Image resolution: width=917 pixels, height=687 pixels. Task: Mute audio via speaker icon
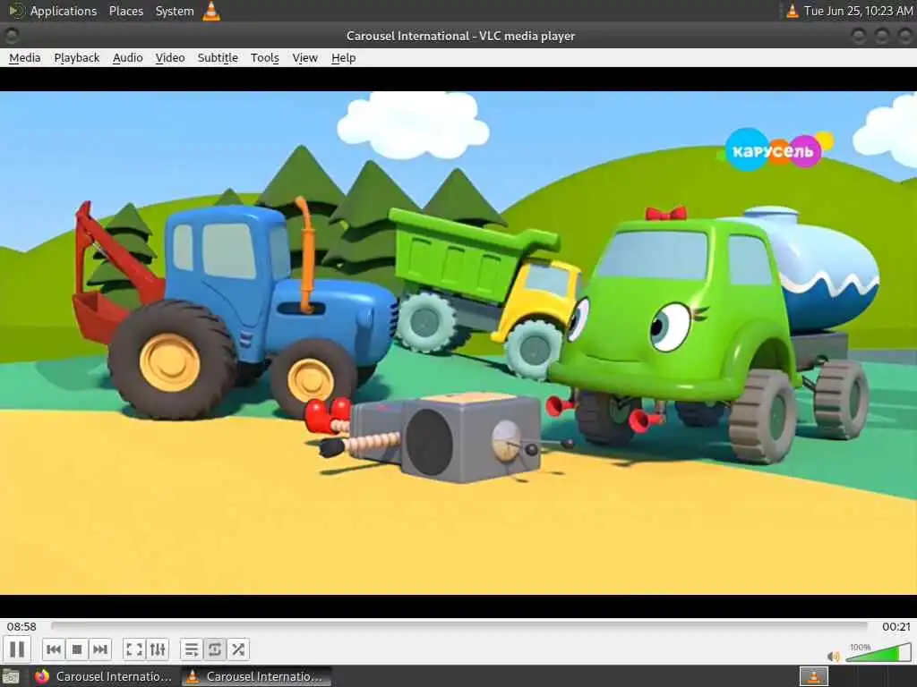[x=834, y=656]
